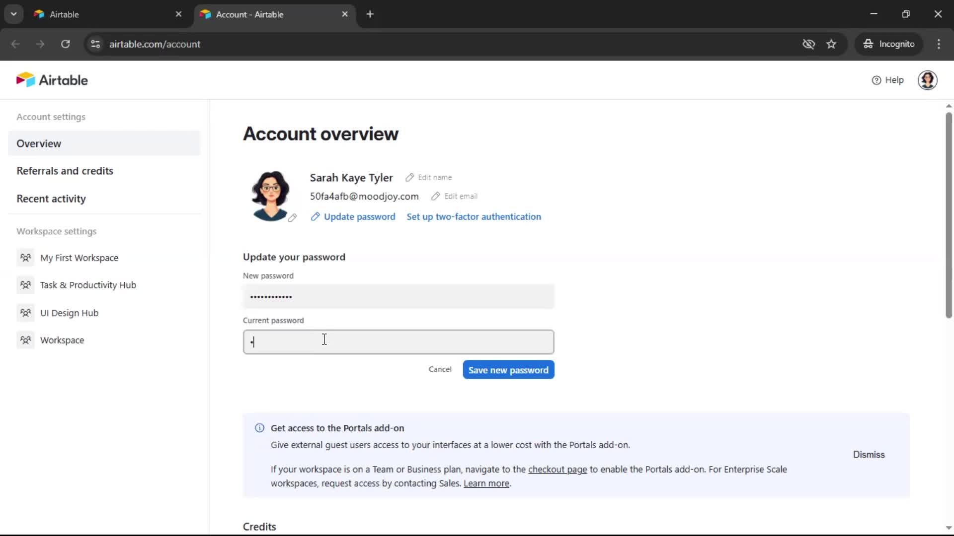The width and height of the screenshot is (954, 536).
Task: Open the Overview settings section
Action: point(104,143)
